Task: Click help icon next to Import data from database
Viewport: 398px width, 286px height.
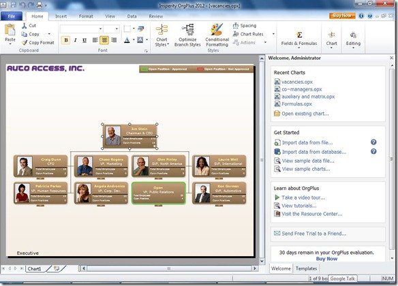Action: coord(373,151)
